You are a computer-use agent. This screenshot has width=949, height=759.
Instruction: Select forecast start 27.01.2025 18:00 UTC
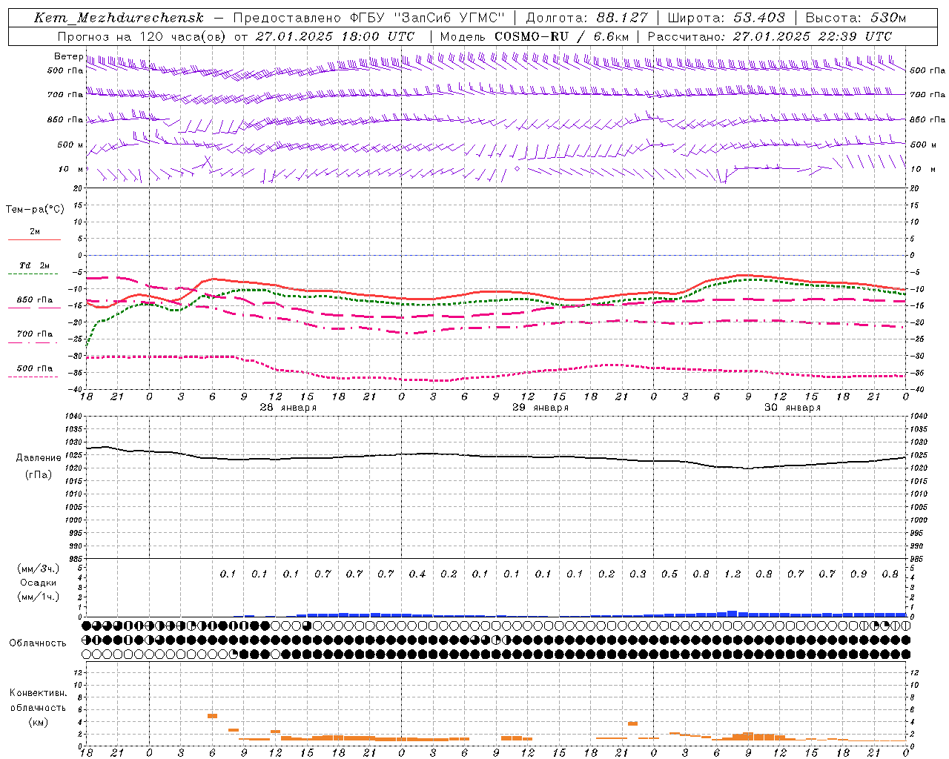pyautogui.click(x=335, y=36)
